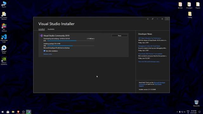203x114 pixels.
Task: View more Microsoft developer news link
Action: point(149,62)
